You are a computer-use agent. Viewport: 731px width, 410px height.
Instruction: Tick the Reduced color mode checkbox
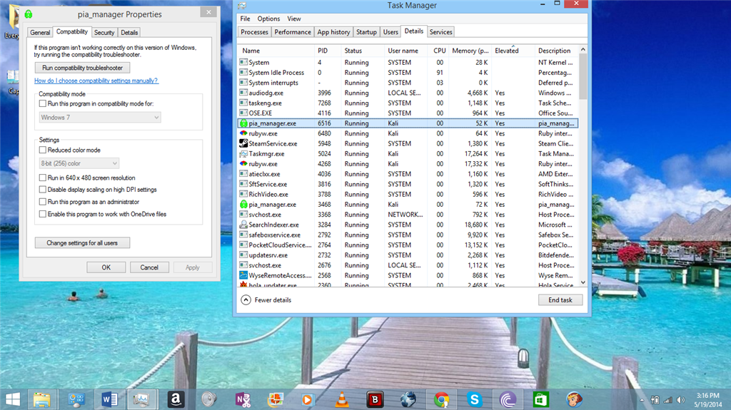tap(43, 150)
